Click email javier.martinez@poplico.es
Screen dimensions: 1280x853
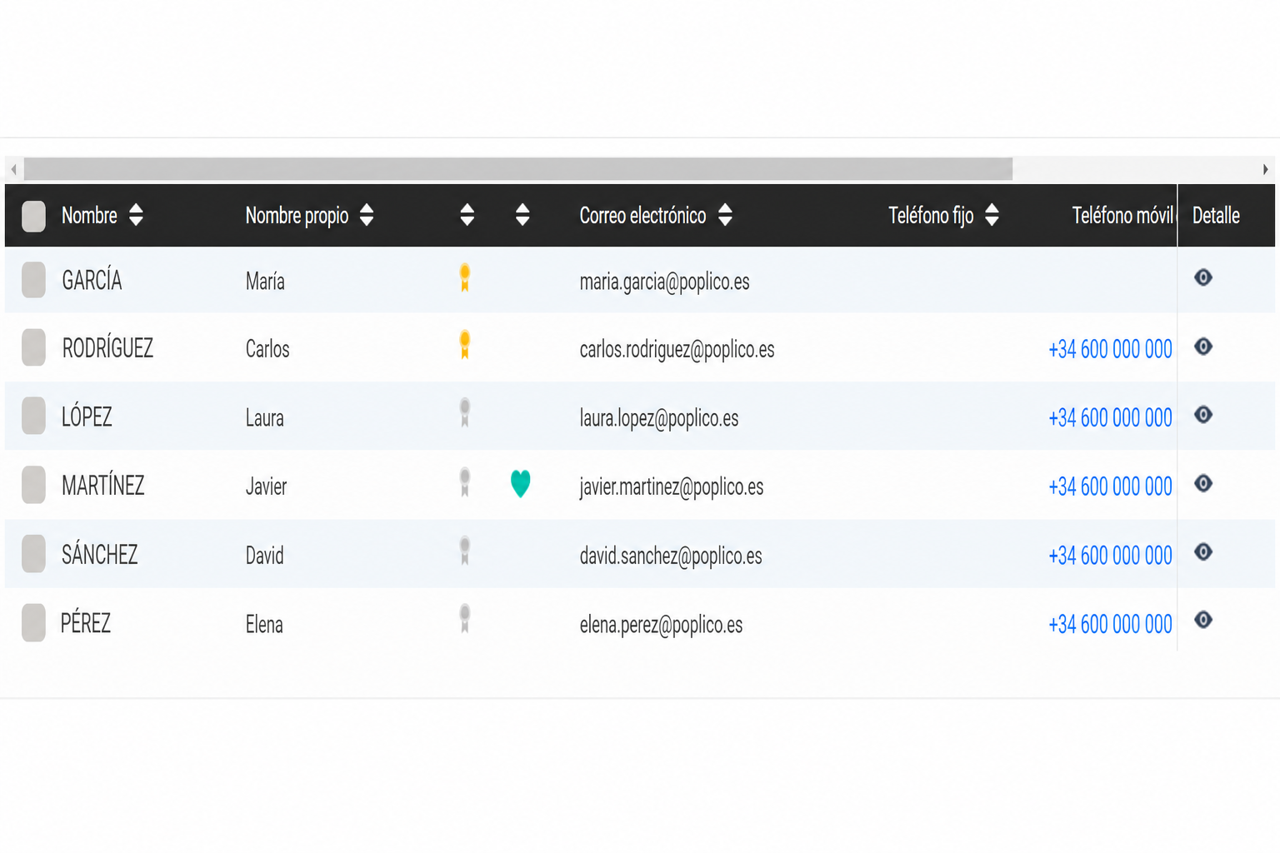click(671, 487)
